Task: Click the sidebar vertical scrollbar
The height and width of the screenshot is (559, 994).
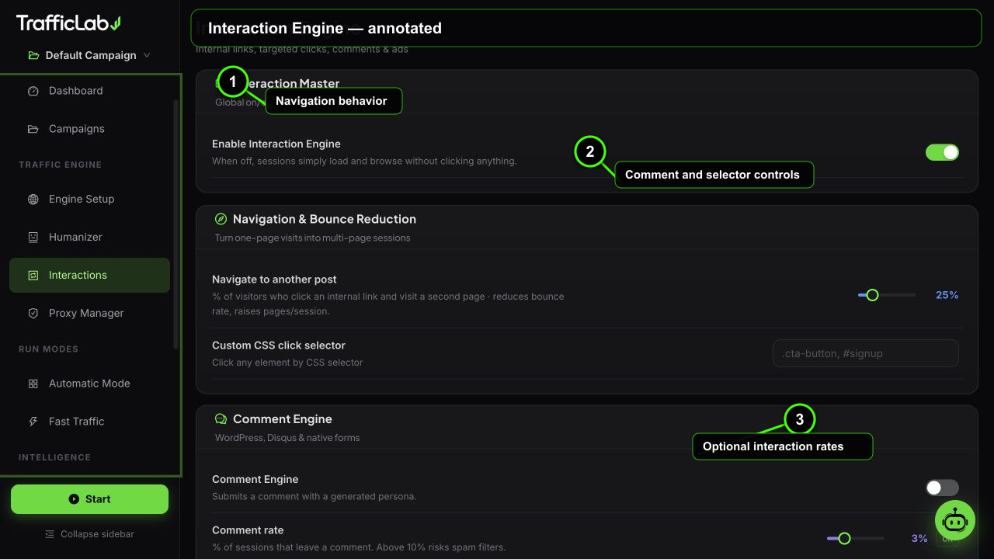Action: (x=176, y=225)
